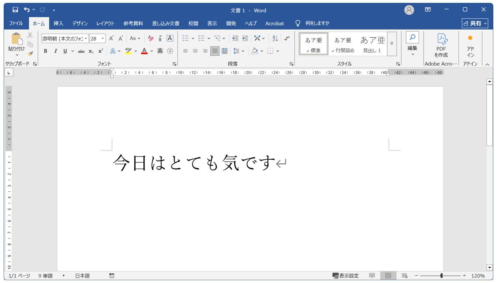Increase the paragraph indent
The width and height of the screenshot is (497, 283).
click(245, 39)
